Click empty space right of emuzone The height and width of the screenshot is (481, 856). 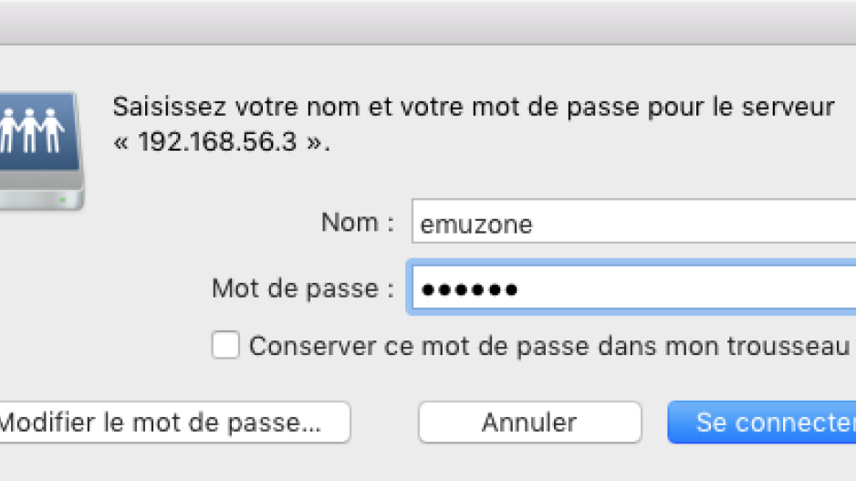coord(694,222)
